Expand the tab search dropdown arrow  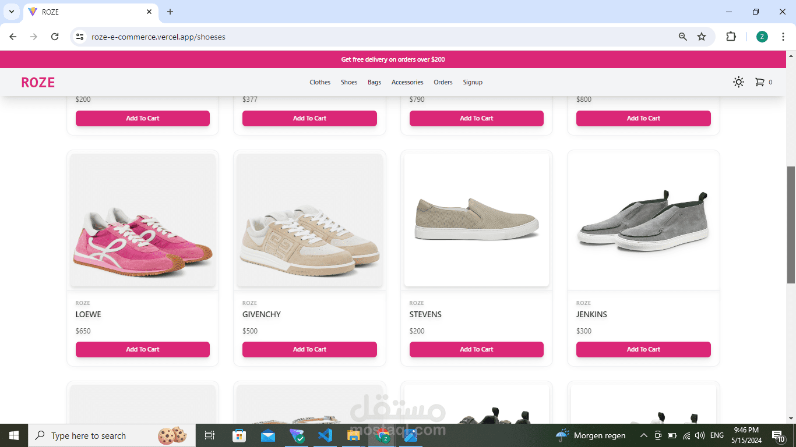11,12
